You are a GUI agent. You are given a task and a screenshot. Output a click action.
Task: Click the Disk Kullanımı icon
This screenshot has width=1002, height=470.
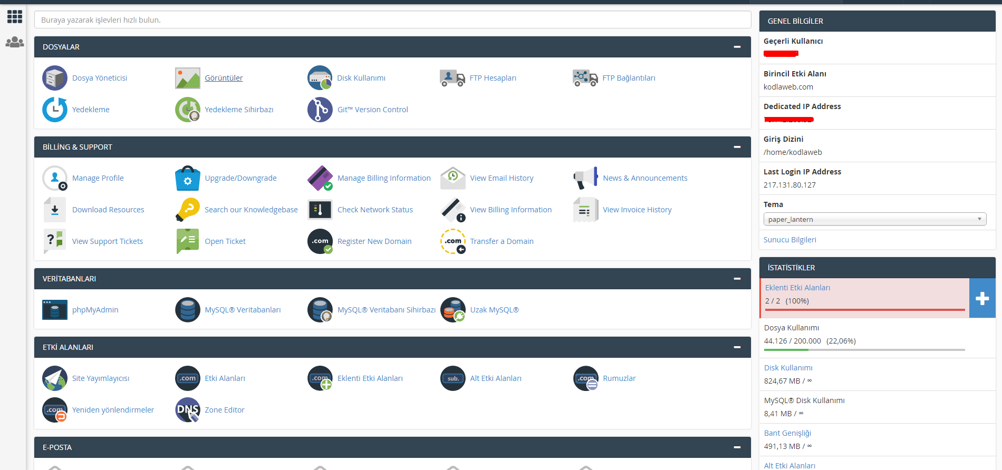pyautogui.click(x=320, y=78)
